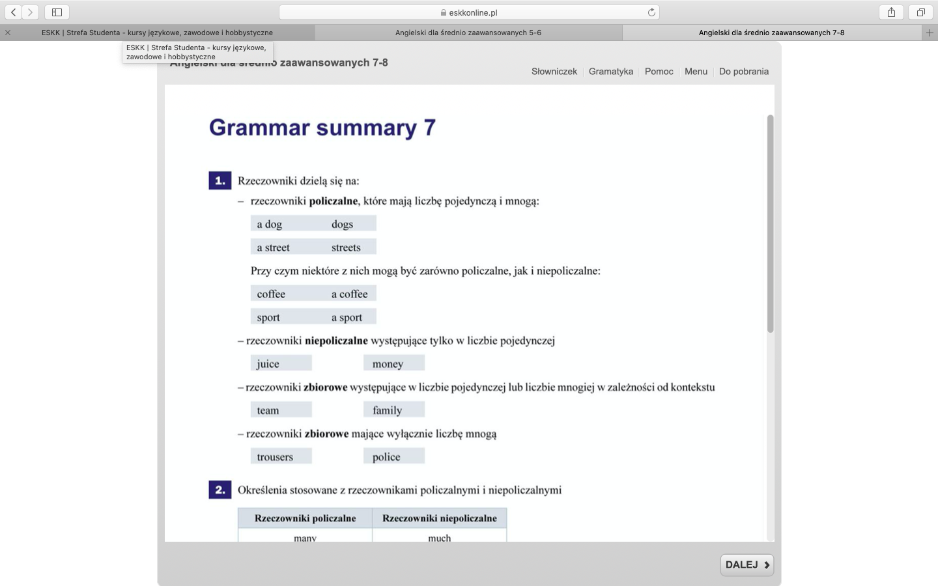Click the Safari forward arrow button
Screen dimensions: 938x586
[x=30, y=12]
